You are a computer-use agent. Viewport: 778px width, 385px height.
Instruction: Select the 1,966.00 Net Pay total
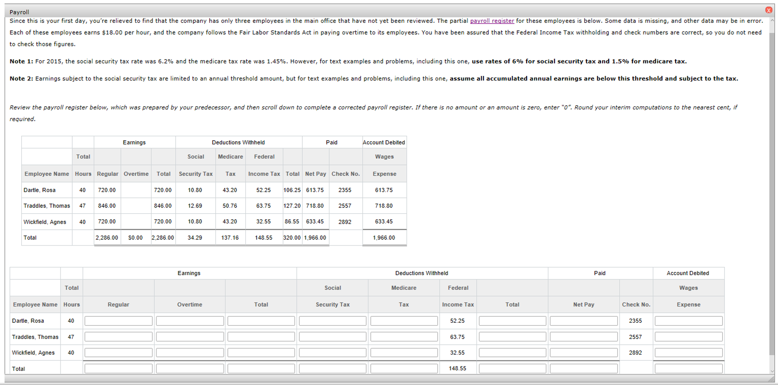[x=315, y=238]
